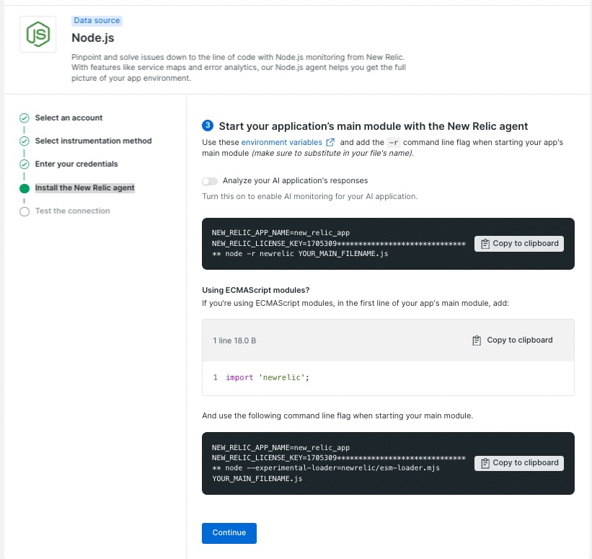Click the first NEW_RELIC_LICENSE_KEY line

(339, 244)
